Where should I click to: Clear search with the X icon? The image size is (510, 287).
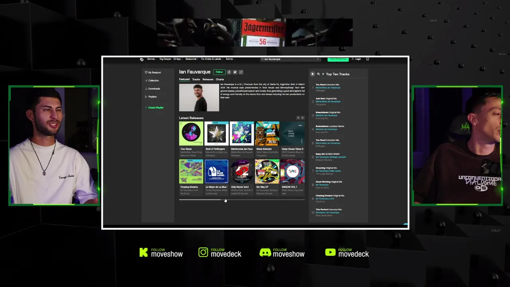(318, 59)
